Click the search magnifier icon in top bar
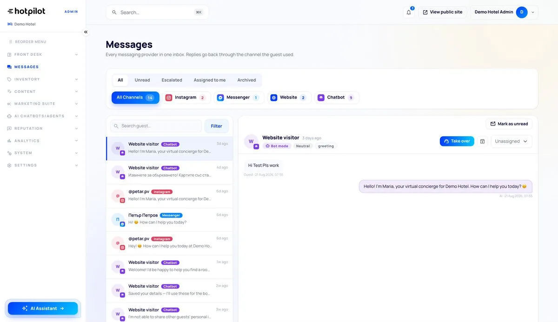 coord(114,13)
